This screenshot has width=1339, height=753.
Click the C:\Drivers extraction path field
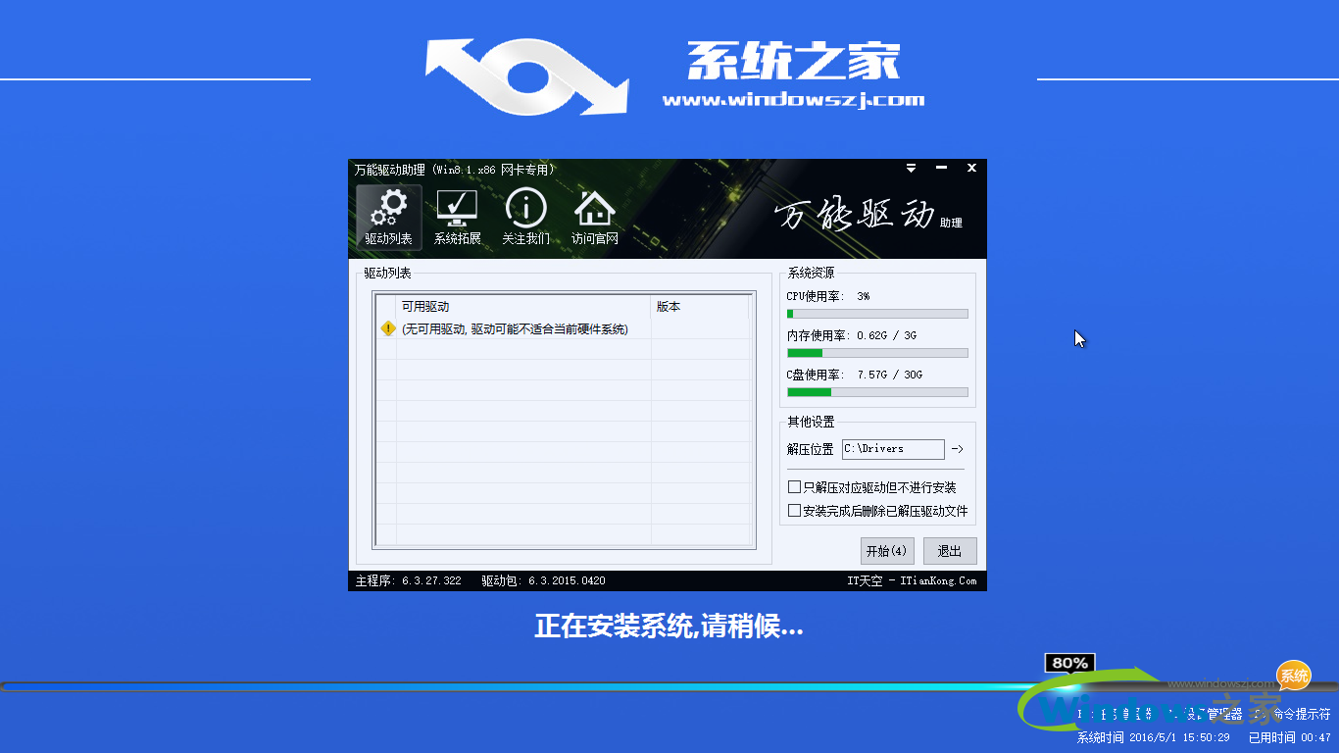point(892,449)
